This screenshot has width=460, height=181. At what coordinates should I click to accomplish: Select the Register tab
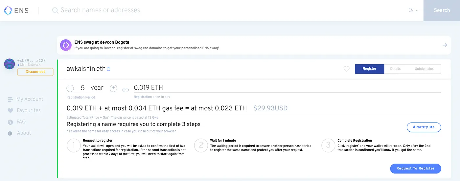tap(369, 69)
